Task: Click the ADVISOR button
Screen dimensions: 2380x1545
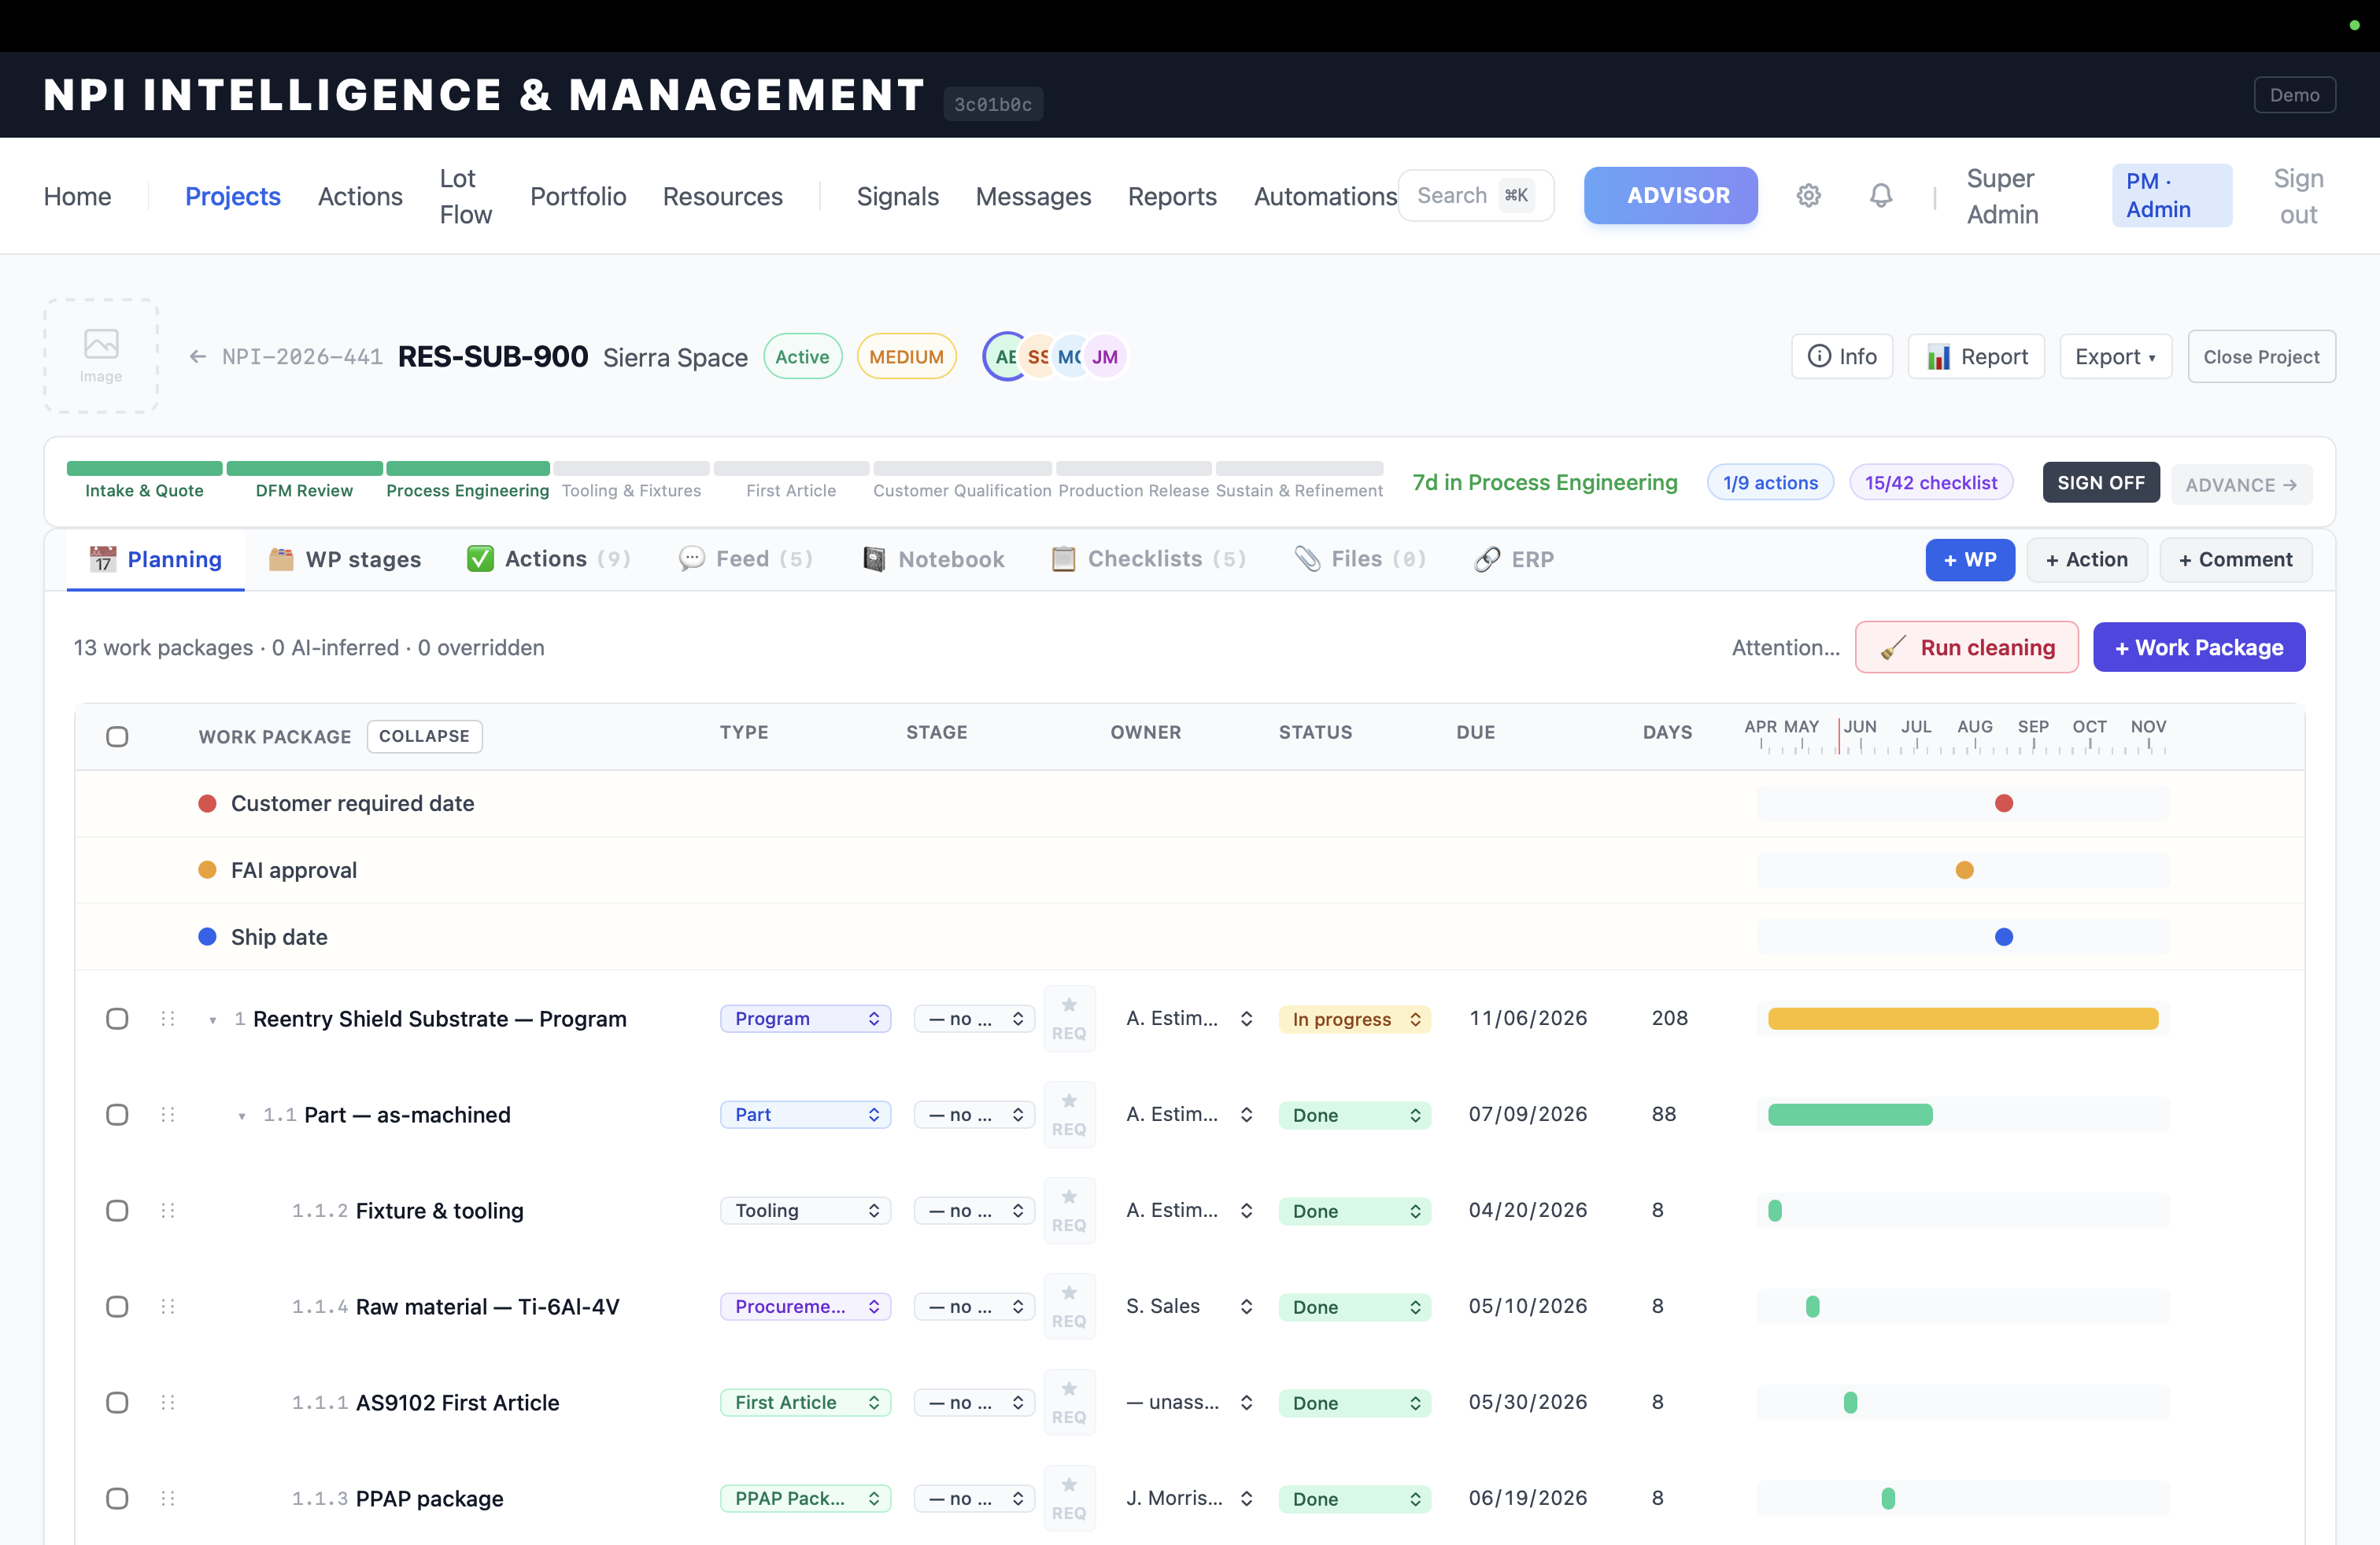Action: click(x=1670, y=196)
